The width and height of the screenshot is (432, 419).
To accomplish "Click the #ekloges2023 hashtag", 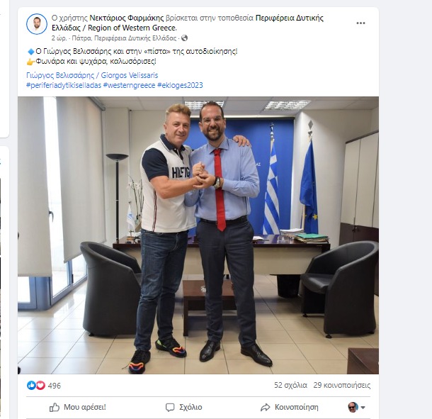I will [x=180, y=85].
